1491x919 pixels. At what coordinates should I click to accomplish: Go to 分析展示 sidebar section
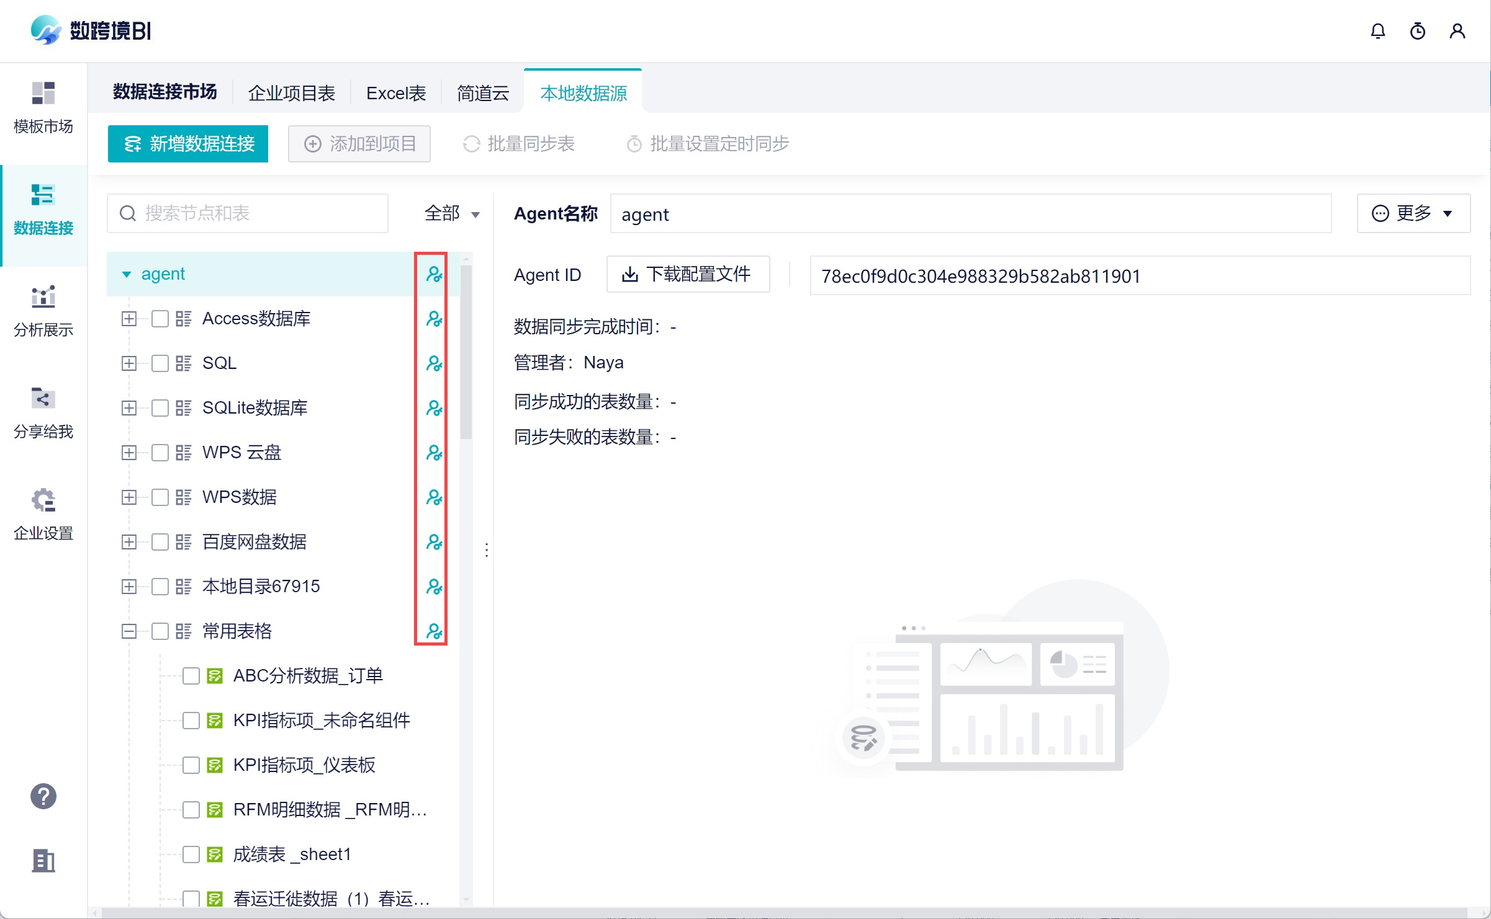click(x=43, y=311)
